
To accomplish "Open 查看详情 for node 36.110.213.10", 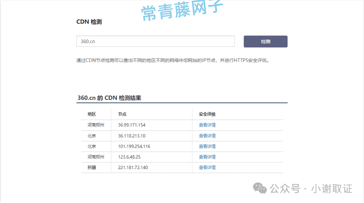I will coord(207,136).
